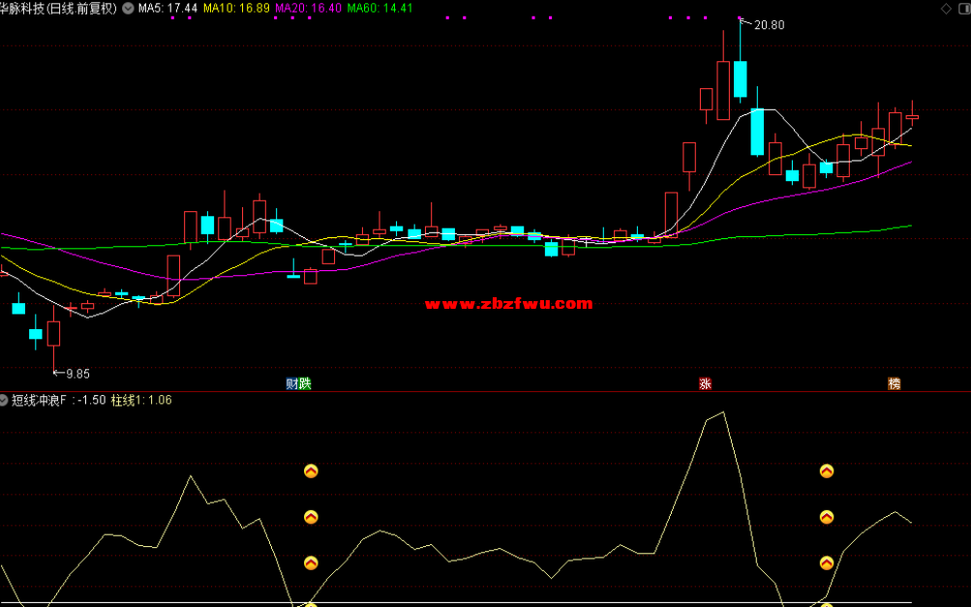Click the green 跌 event marker
The width and height of the screenshot is (971, 607).
pos(305,383)
